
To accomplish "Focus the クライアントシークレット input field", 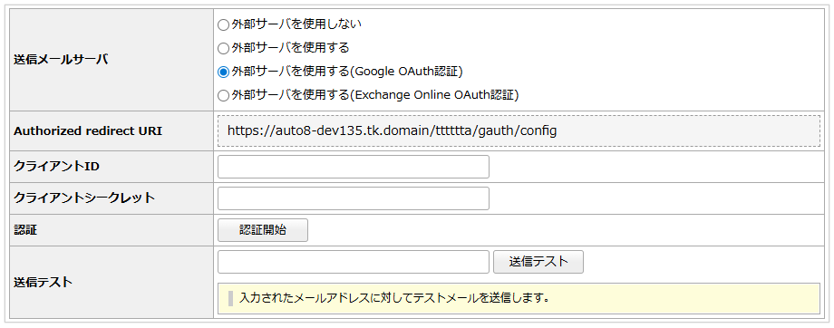I will click(x=354, y=198).
